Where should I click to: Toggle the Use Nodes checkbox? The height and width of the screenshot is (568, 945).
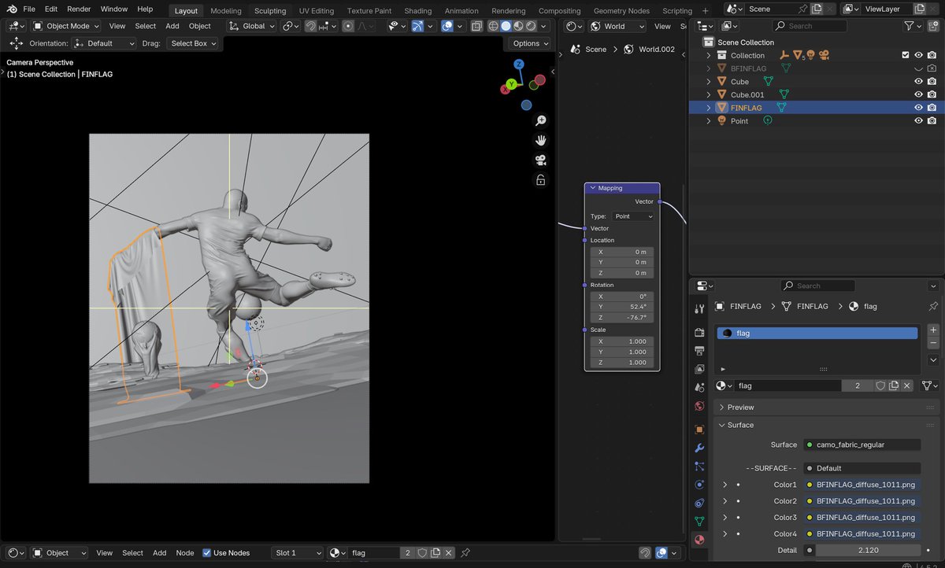point(207,552)
